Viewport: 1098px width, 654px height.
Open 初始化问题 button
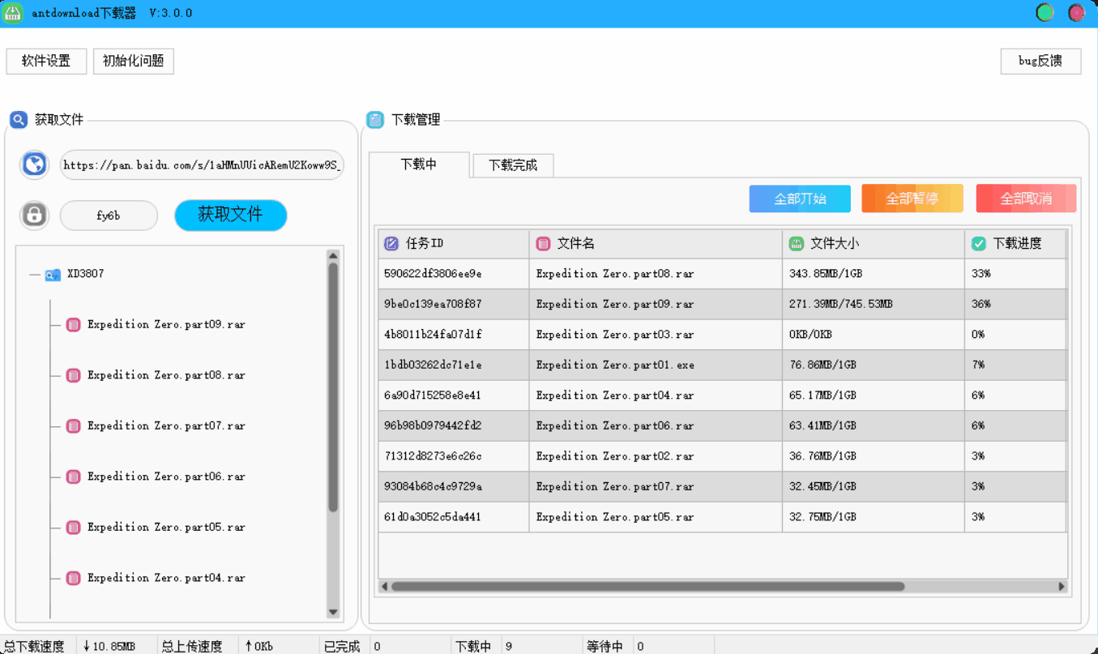click(x=134, y=61)
